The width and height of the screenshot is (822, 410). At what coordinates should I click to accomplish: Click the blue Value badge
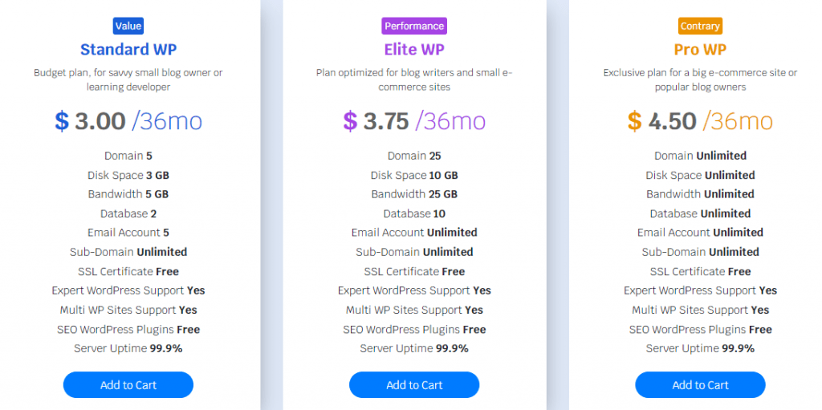click(128, 26)
